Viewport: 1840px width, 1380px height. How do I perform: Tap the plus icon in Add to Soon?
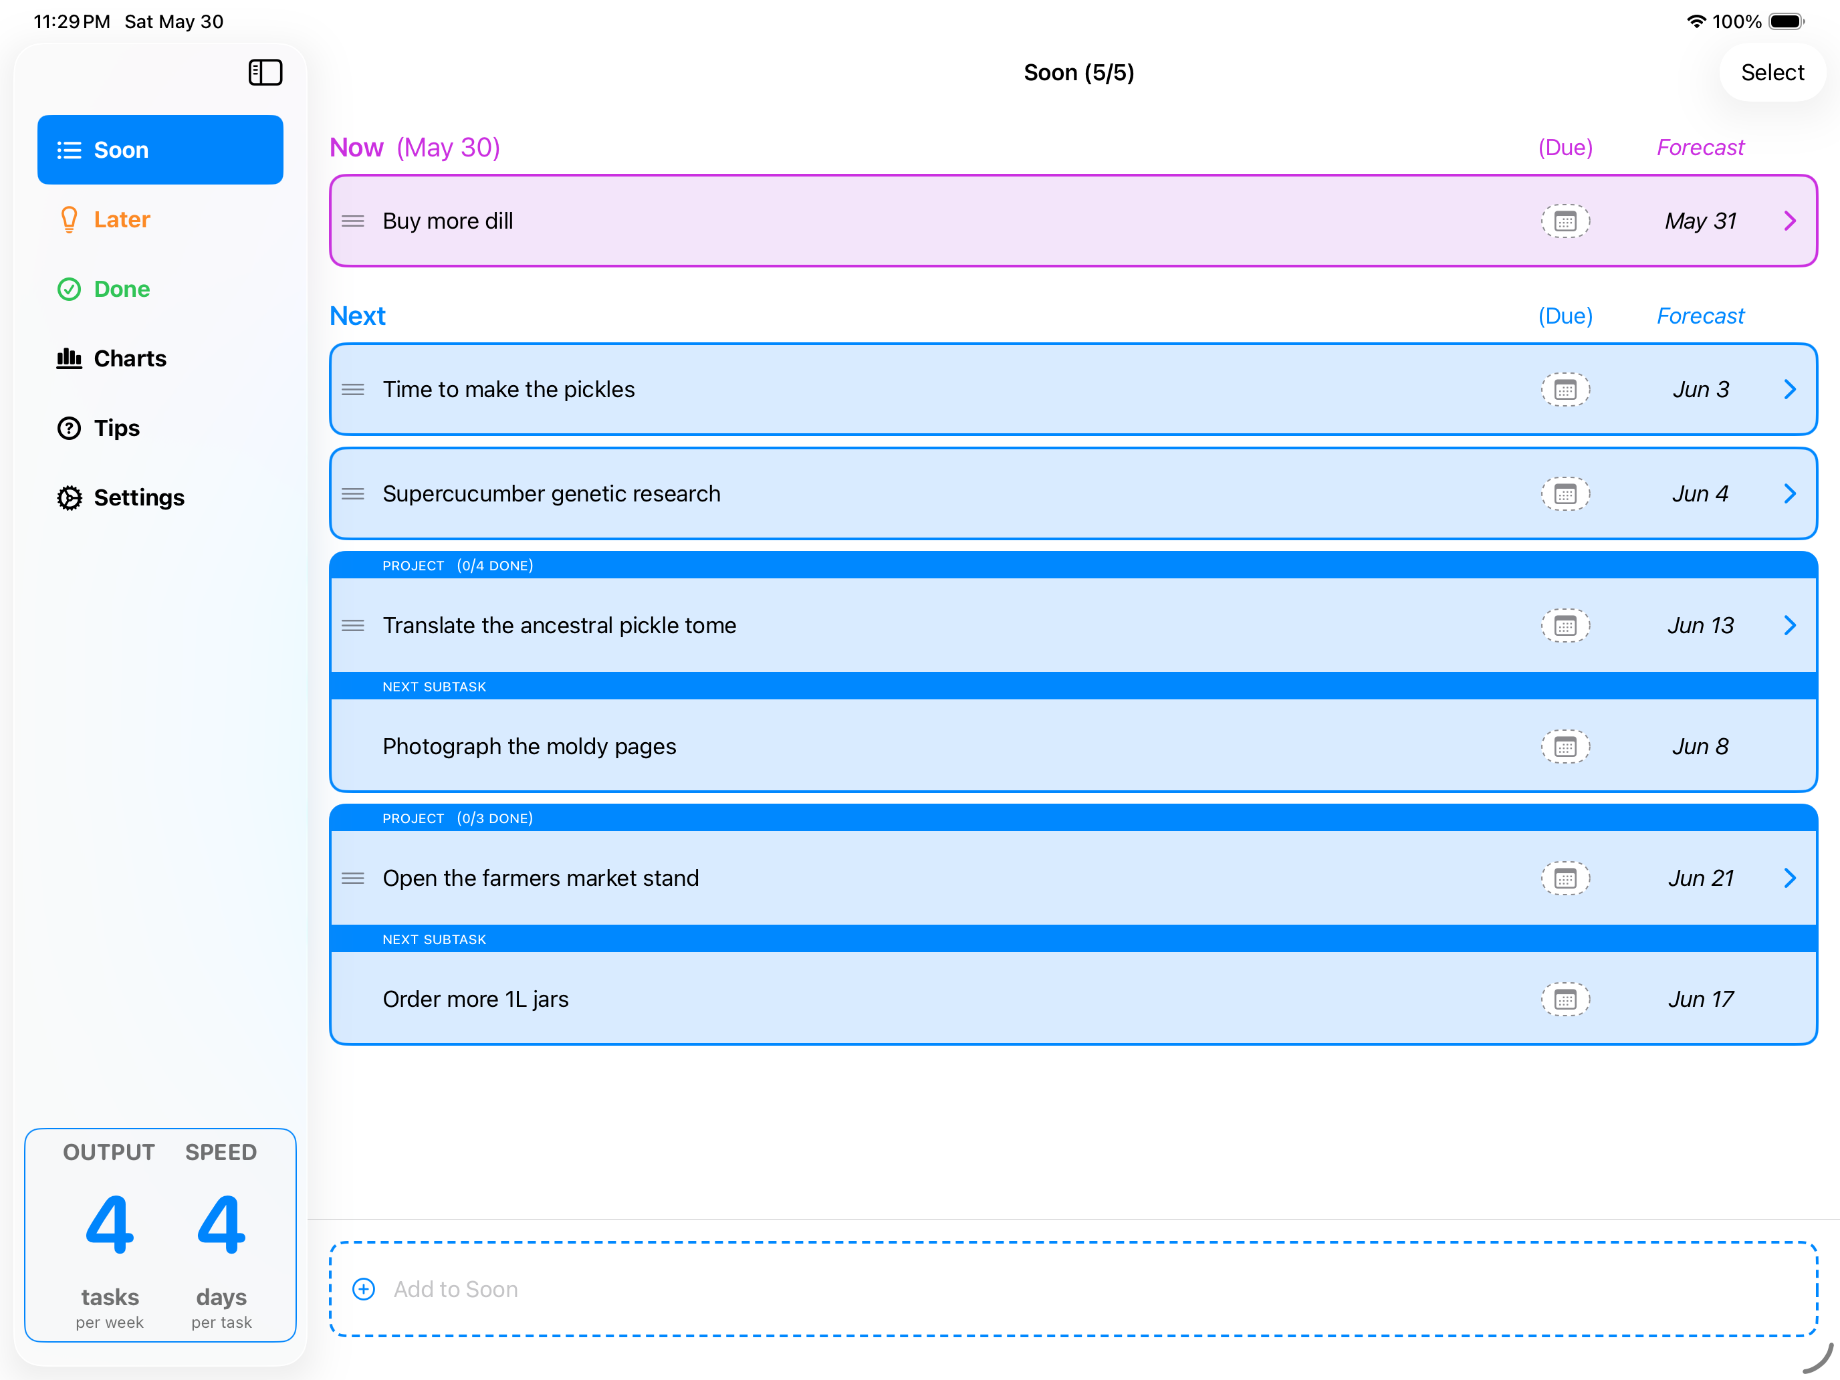pos(364,1289)
